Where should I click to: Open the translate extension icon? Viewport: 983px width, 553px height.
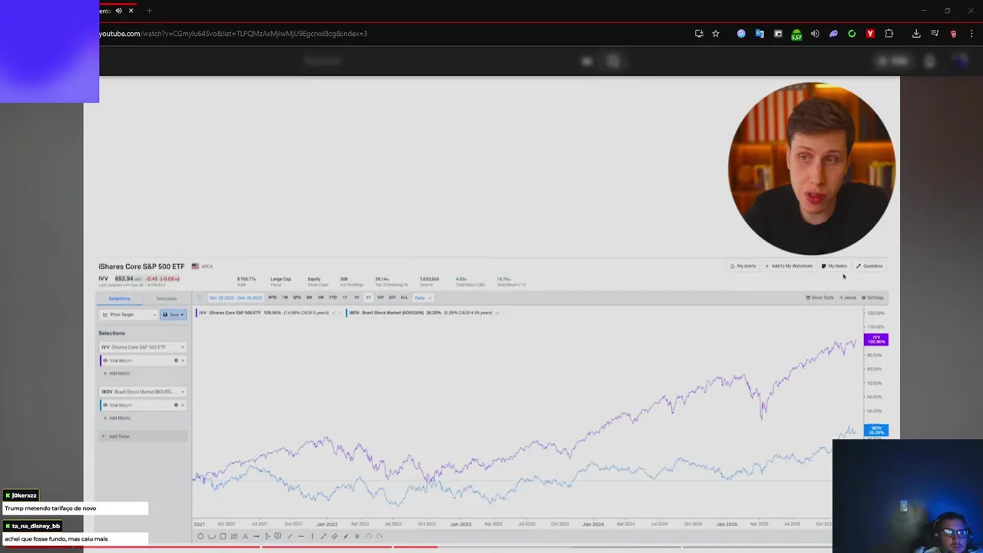760,34
